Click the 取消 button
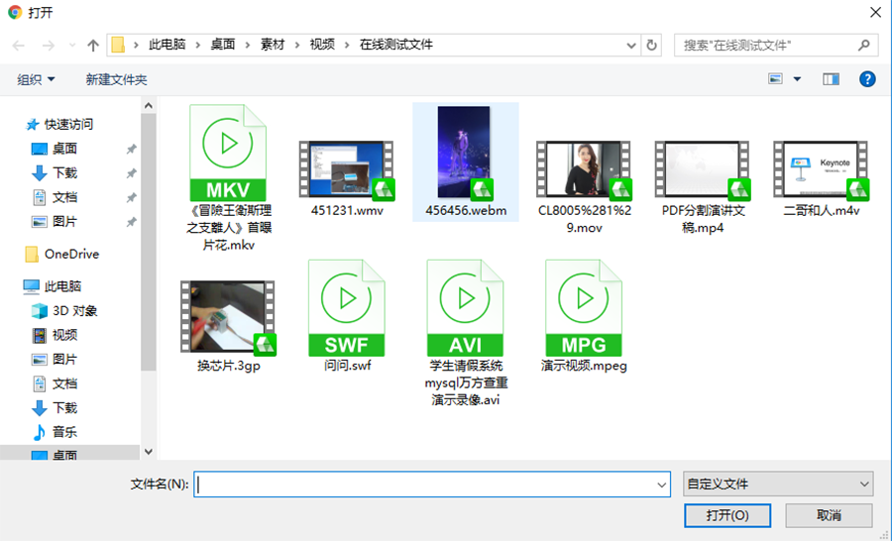Image resolution: width=892 pixels, height=541 pixels. [x=829, y=515]
